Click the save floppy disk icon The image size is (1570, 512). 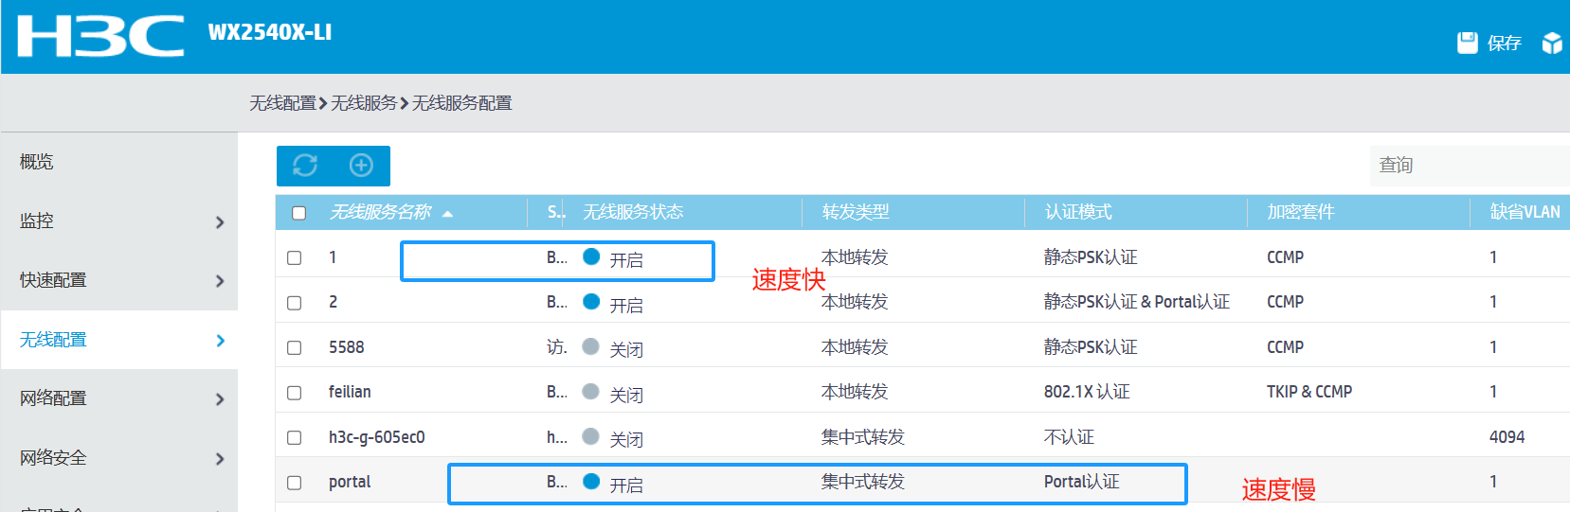1467,43
